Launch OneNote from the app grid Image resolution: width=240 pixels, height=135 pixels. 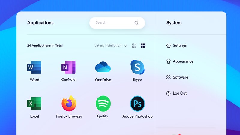click(68, 67)
